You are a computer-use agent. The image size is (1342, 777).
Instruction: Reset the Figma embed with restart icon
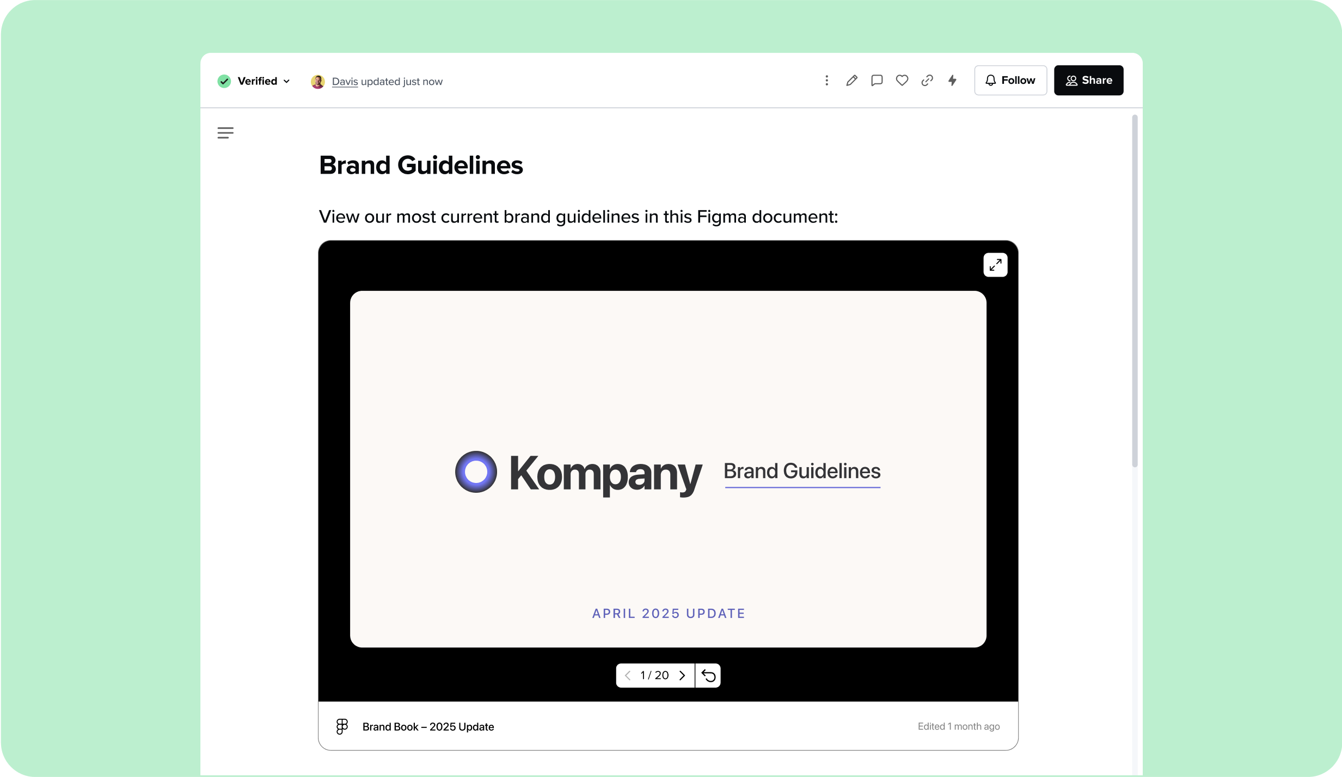(x=708, y=676)
